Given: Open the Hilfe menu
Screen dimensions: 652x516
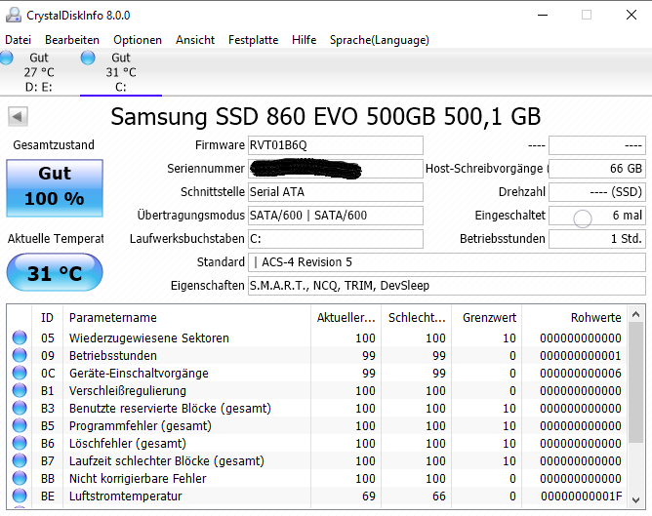Looking at the screenshot, I should point(304,40).
